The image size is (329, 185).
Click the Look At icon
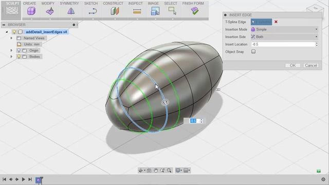pyautogui.click(x=149, y=171)
